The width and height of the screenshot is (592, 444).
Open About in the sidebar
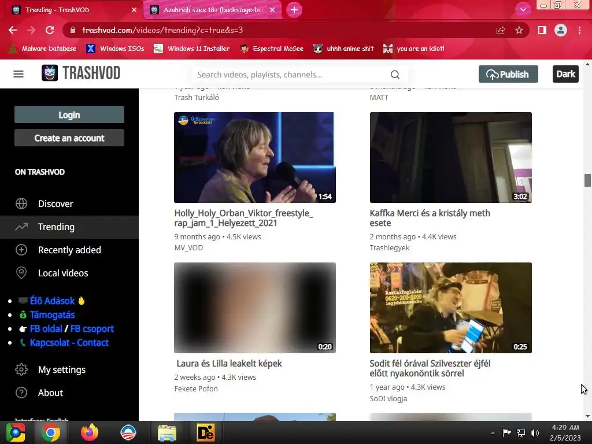69,393
